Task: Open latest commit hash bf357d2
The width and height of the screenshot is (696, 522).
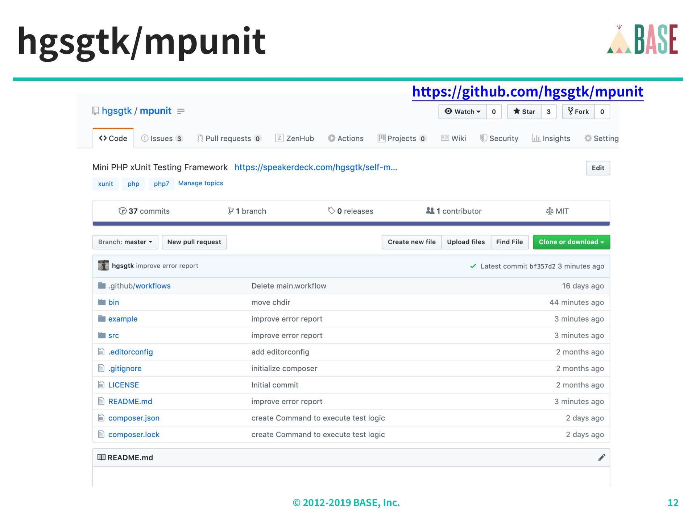Action: (542, 266)
